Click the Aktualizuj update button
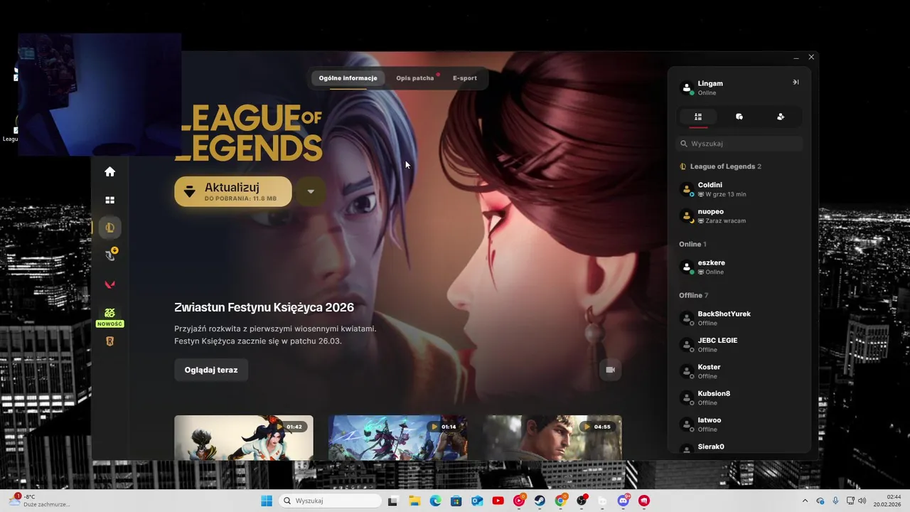The image size is (910, 512). click(233, 191)
